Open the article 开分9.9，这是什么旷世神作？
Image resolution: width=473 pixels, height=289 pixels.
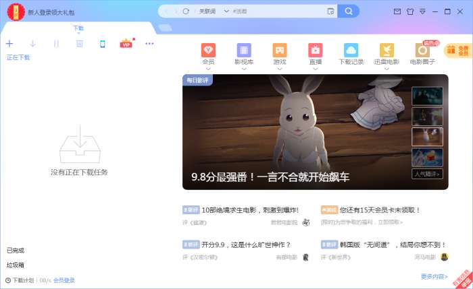click(246, 245)
